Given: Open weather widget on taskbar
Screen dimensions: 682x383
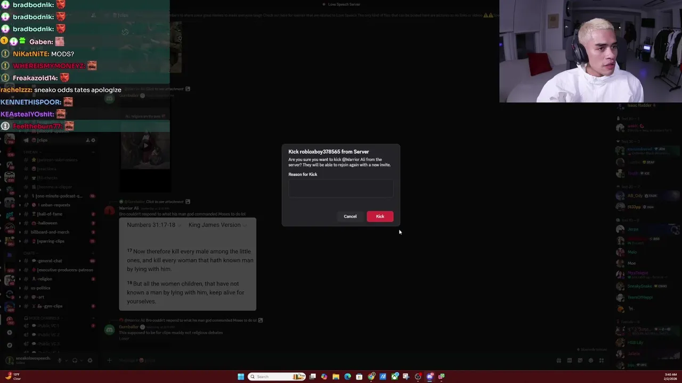Looking at the screenshot, I should (x=12, y=377).
